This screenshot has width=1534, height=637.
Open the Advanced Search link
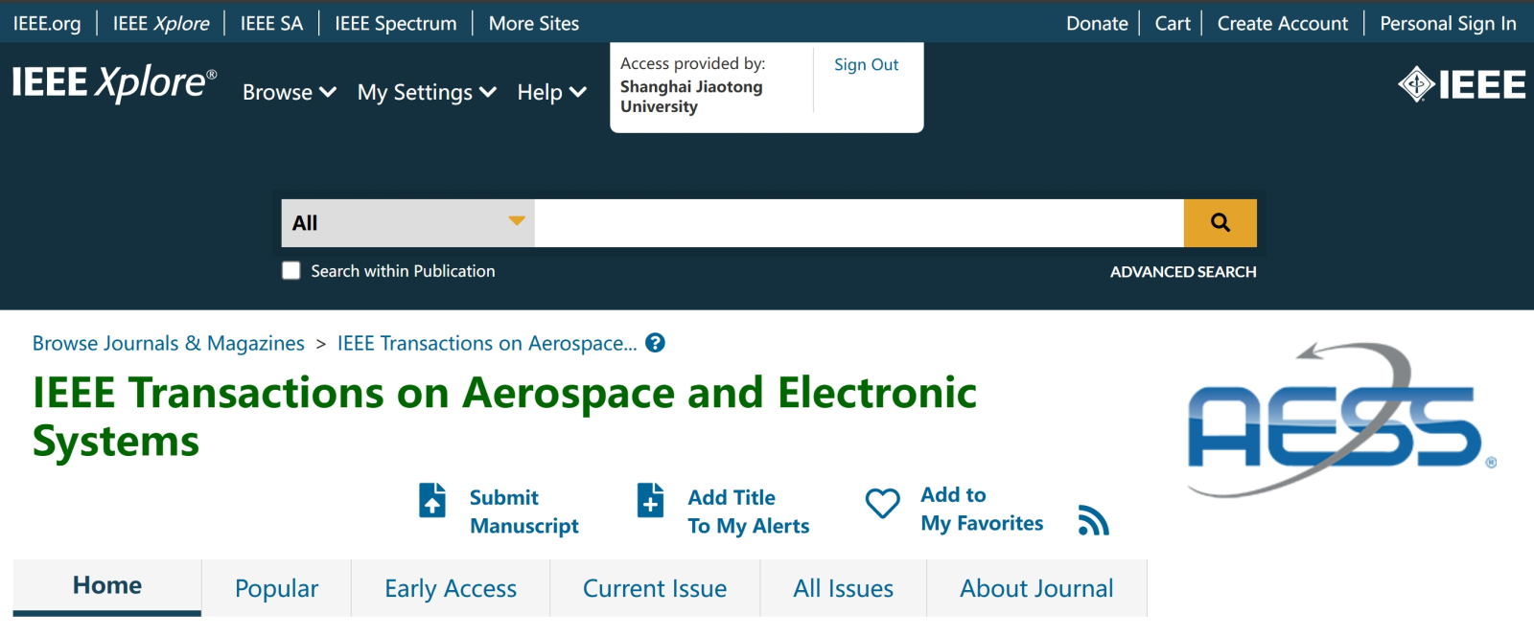(1183, 272)
